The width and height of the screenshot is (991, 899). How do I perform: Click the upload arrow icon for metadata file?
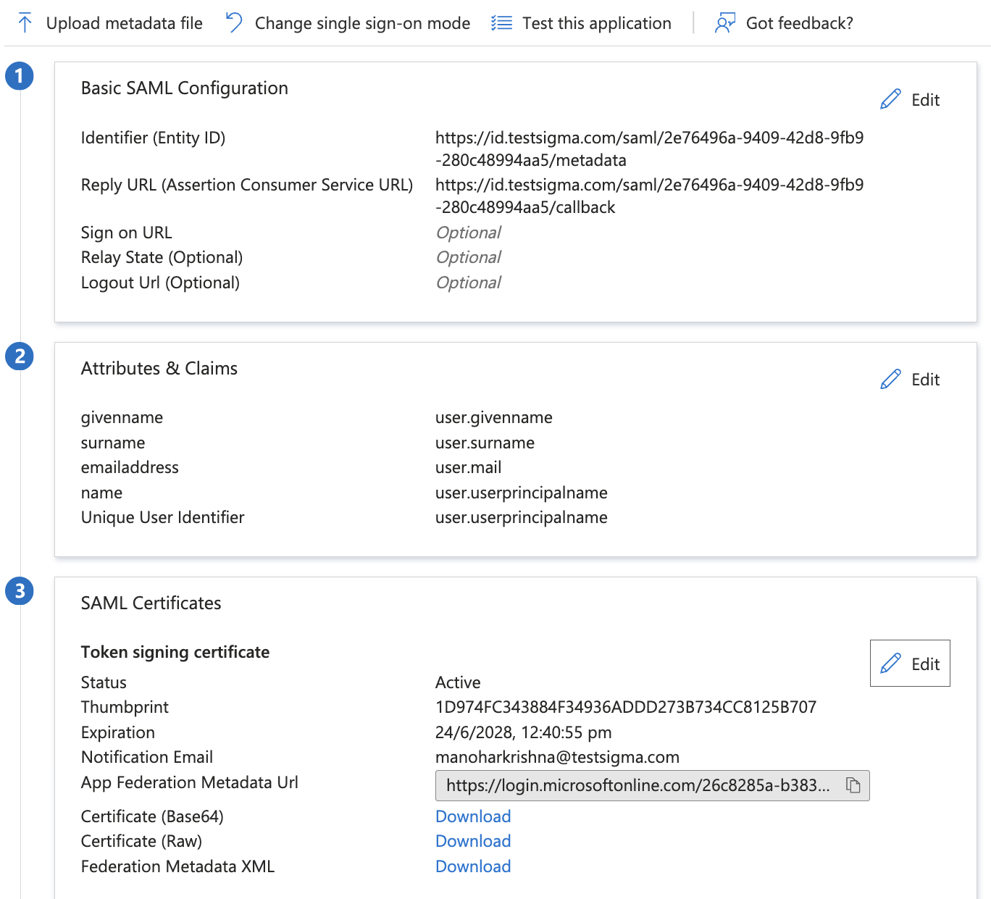26,22
